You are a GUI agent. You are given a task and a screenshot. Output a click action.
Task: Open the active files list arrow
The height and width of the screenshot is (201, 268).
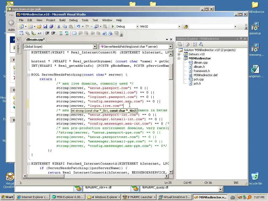167,40
